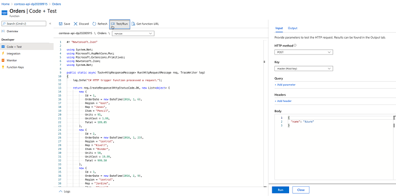Click the Test/Run toolbar button
The height and width of the screenshot is (196, 396).
tap(120, 24)
